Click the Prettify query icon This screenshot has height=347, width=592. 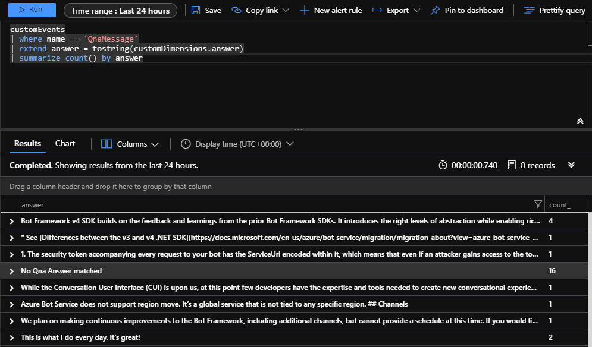click(530, 10)
